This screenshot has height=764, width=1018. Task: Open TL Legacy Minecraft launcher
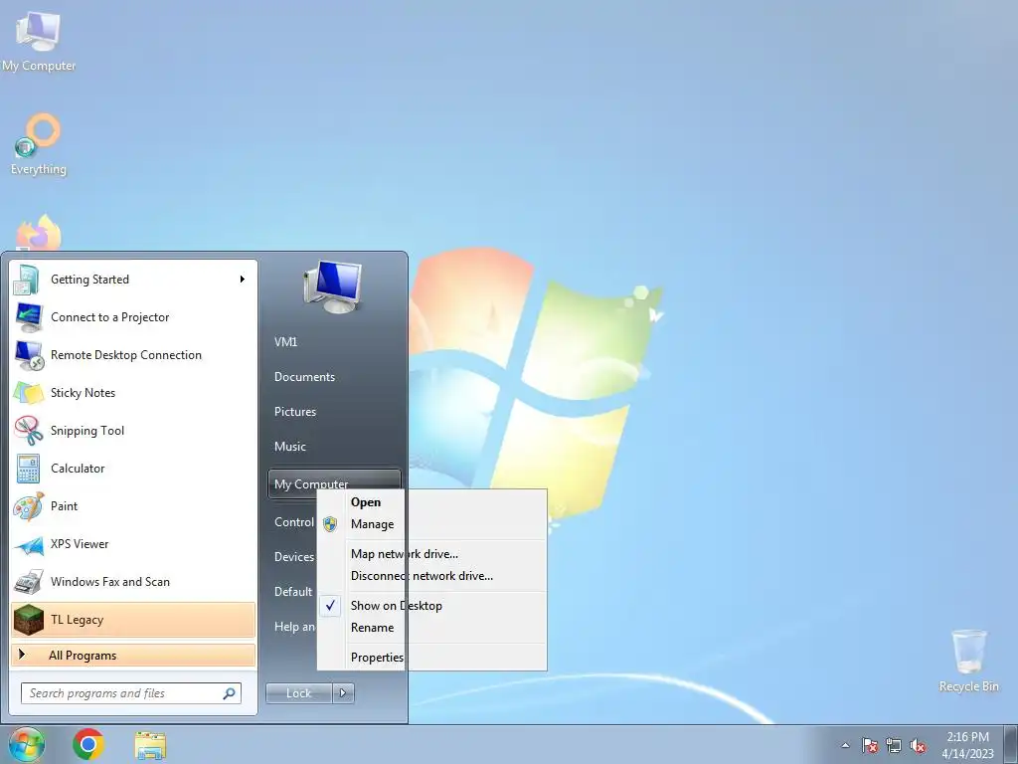pyautogui.click(x=133, y=619)
